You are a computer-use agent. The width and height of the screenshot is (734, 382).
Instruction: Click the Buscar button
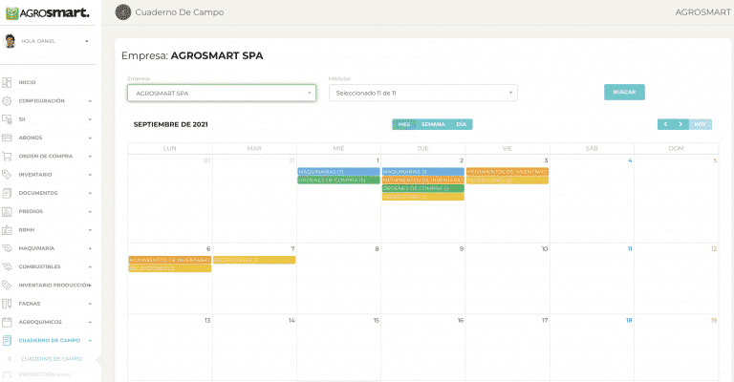(624, 92)
